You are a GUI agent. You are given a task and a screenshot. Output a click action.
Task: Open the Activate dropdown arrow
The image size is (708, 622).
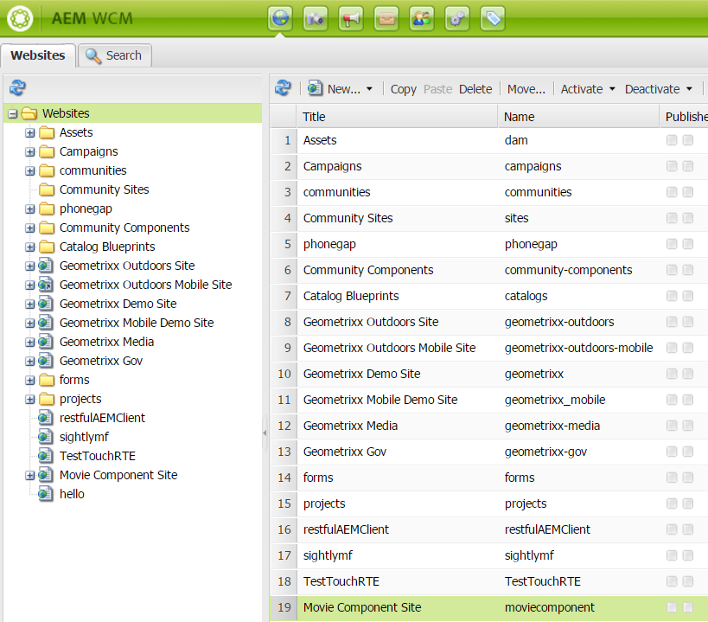(612, 89)
